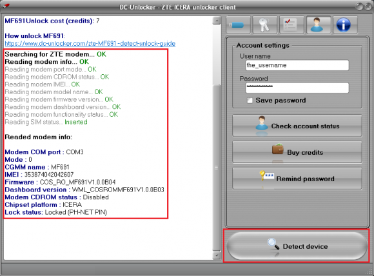Open the unlocking keys tab
This screenshot has height=276, width=374.
coord(265,25)
